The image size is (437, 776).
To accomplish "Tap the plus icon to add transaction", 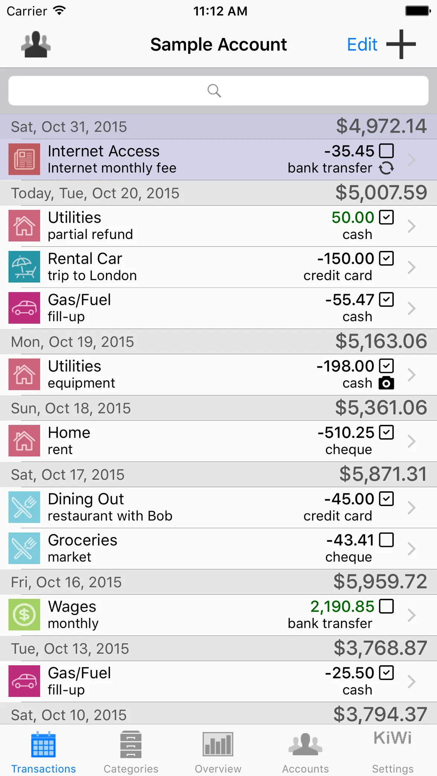I will (401, 44).
